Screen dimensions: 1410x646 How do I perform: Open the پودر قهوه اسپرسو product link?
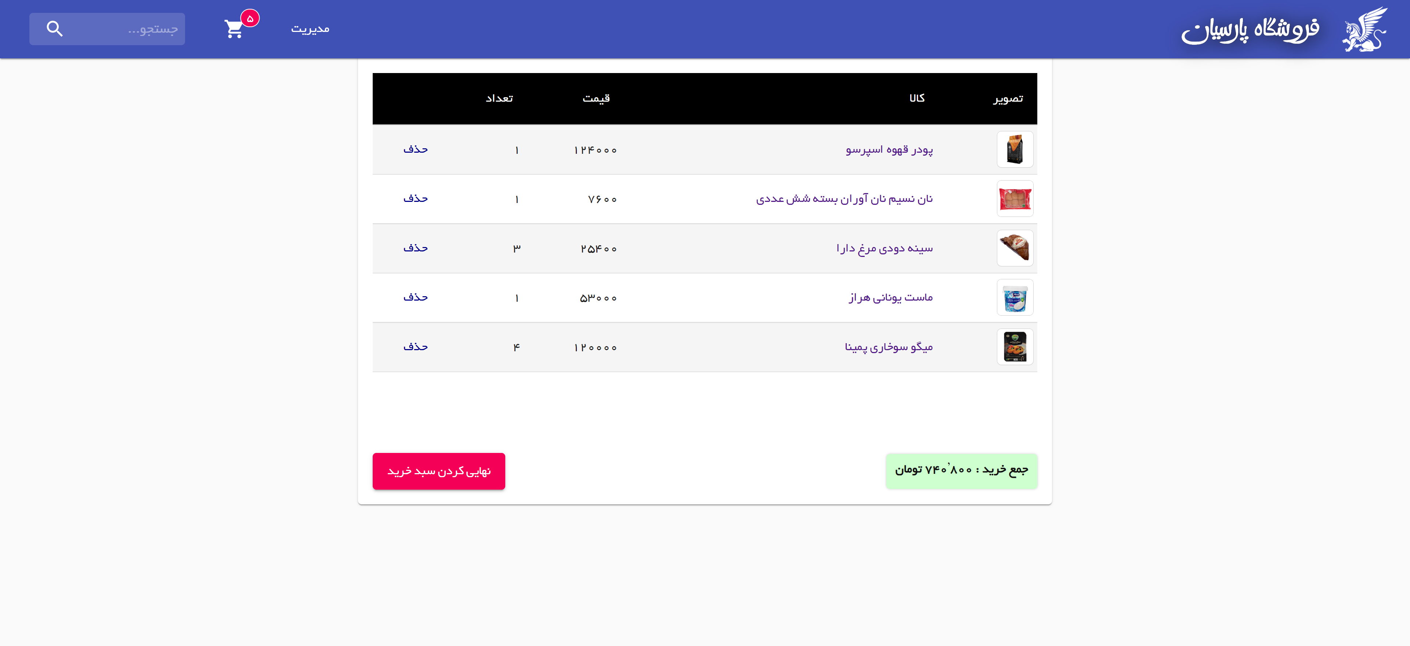click(x=889, y=149)
